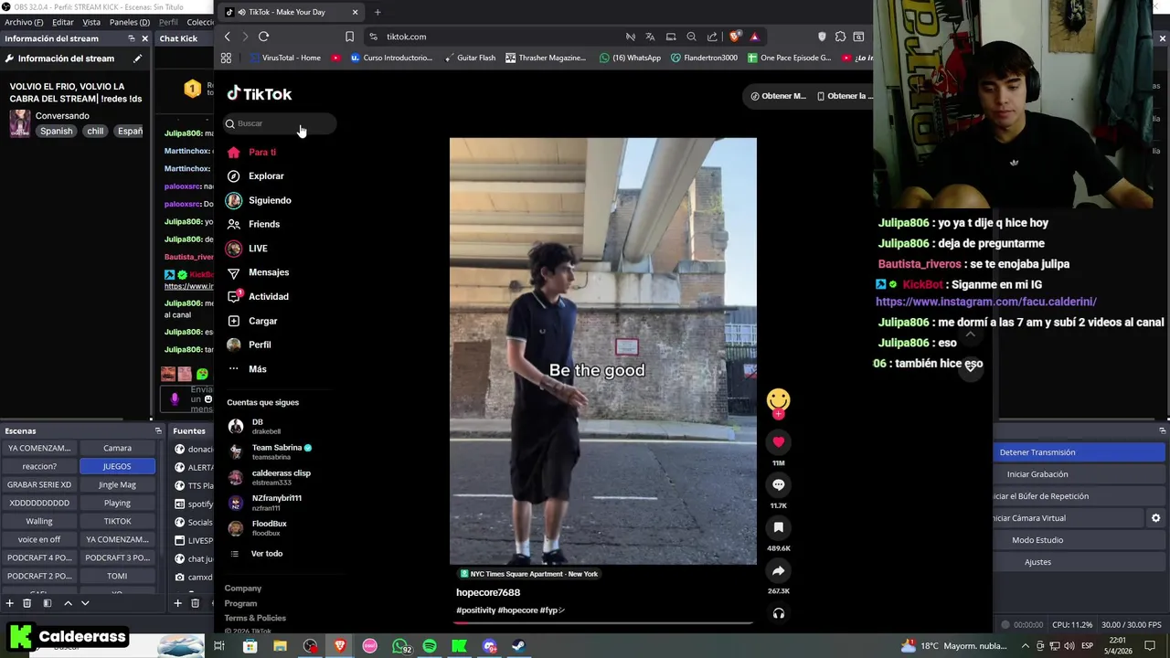This screenshot has width=1170, height=658.
Task: Move the scene up with the Escenas up arrow
Action: (68, 603)
